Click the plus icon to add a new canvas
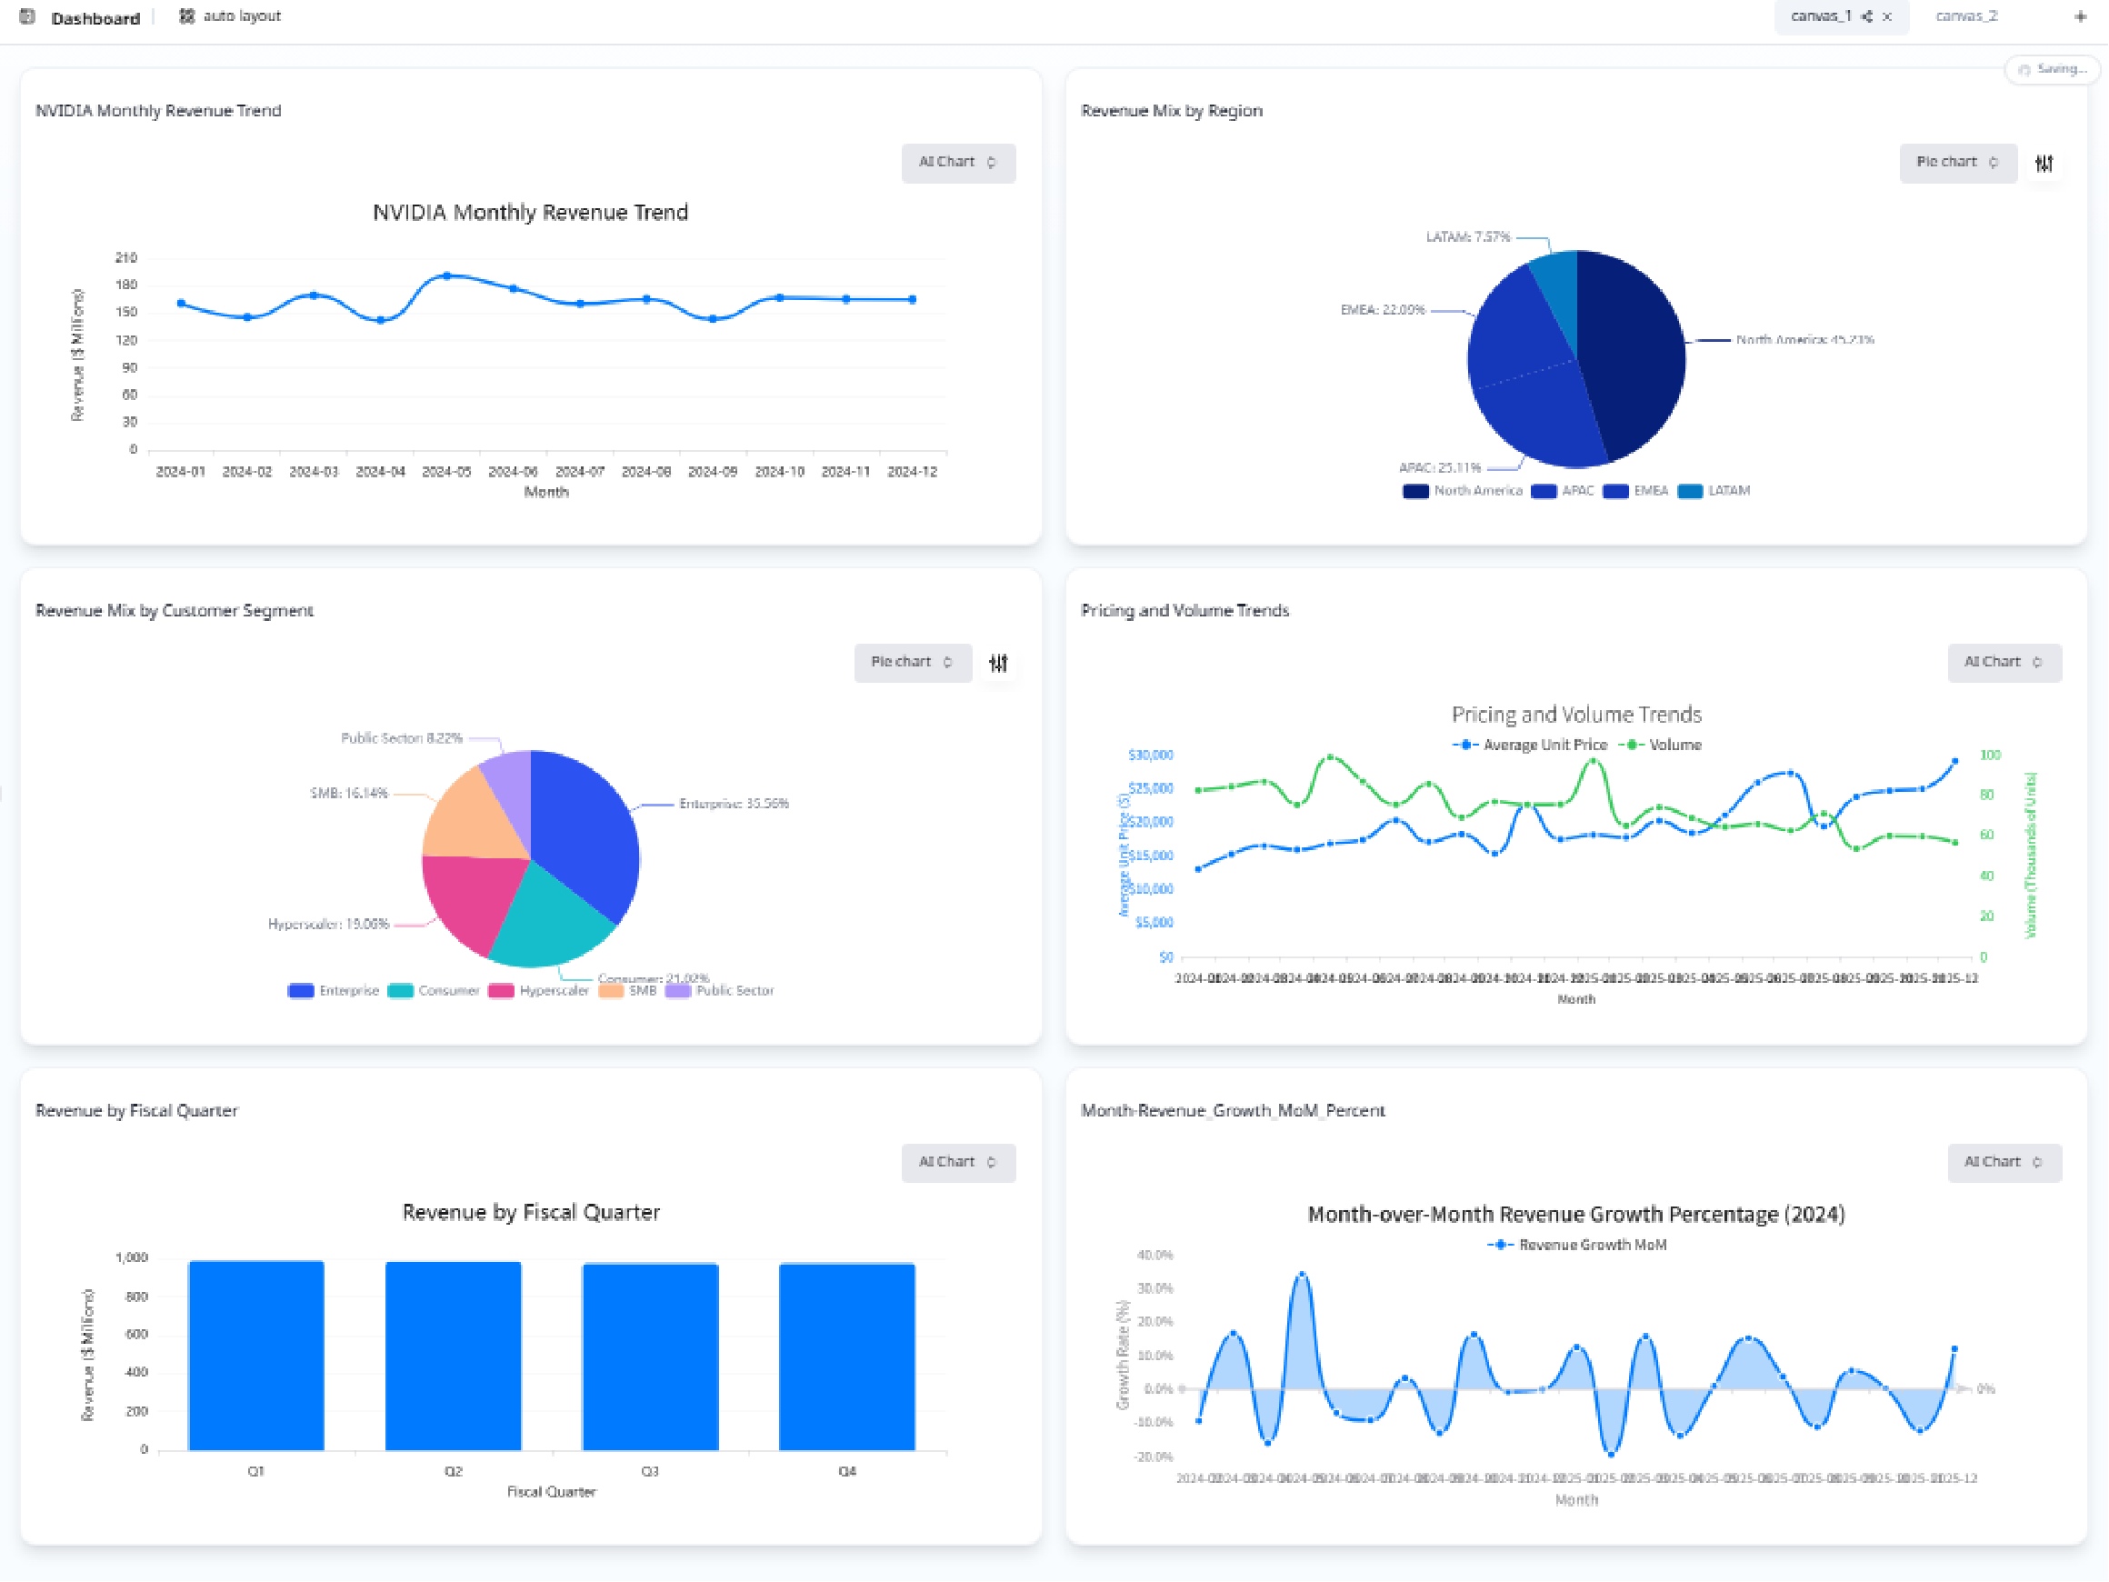 pos(2081,16)
